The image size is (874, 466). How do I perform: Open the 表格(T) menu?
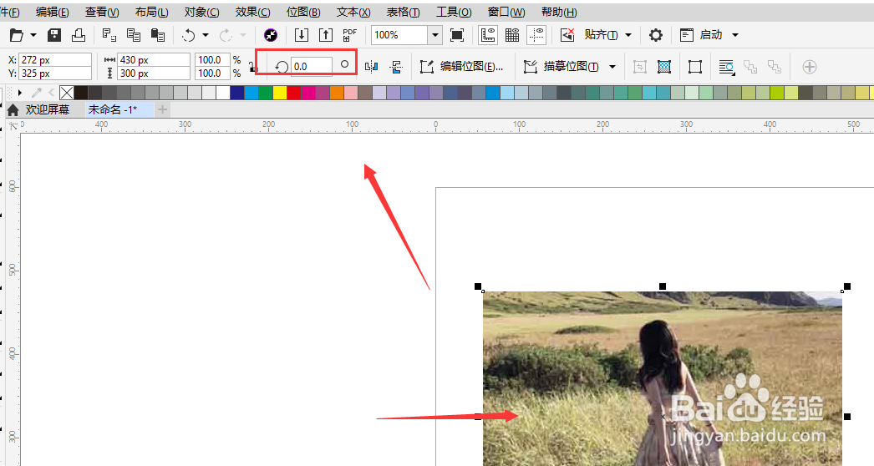point(403,12)
